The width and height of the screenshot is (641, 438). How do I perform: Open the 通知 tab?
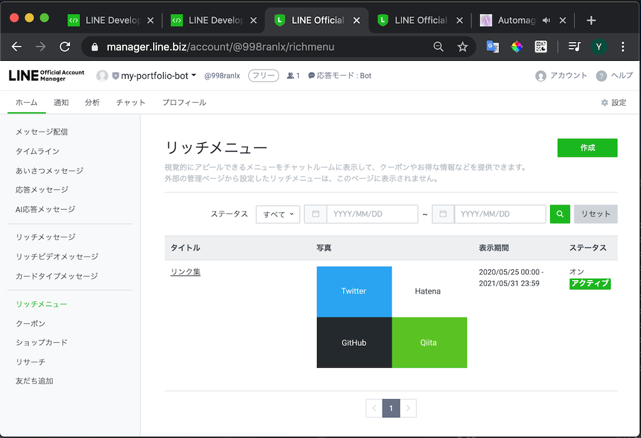(61, 103)
